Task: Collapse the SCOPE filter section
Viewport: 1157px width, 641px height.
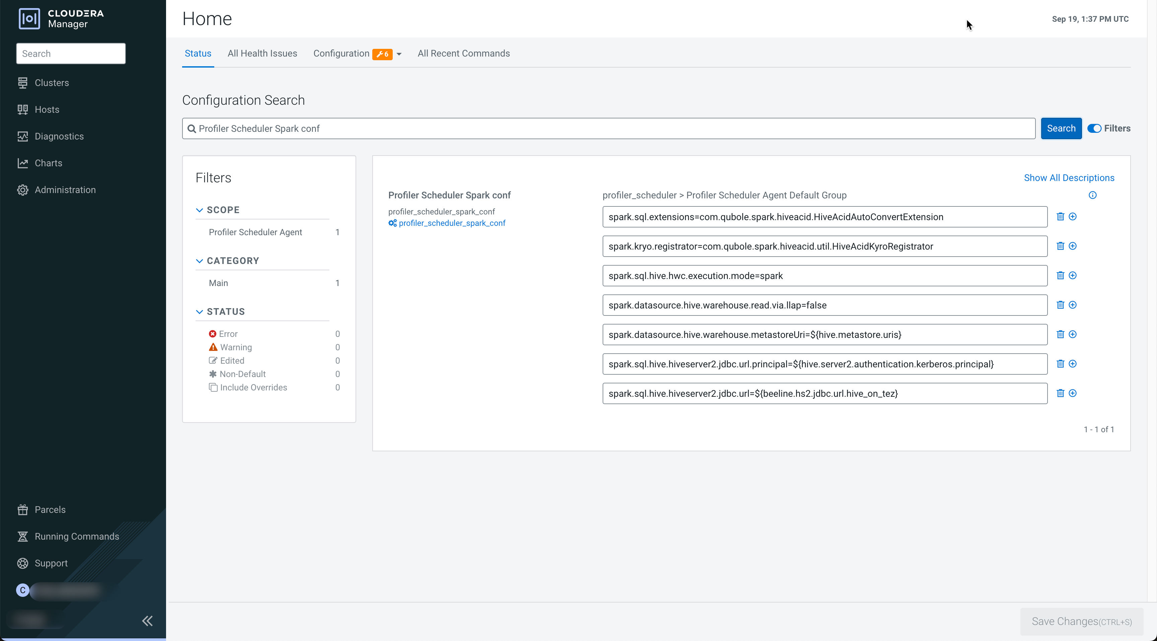Action: click(200, 210)
